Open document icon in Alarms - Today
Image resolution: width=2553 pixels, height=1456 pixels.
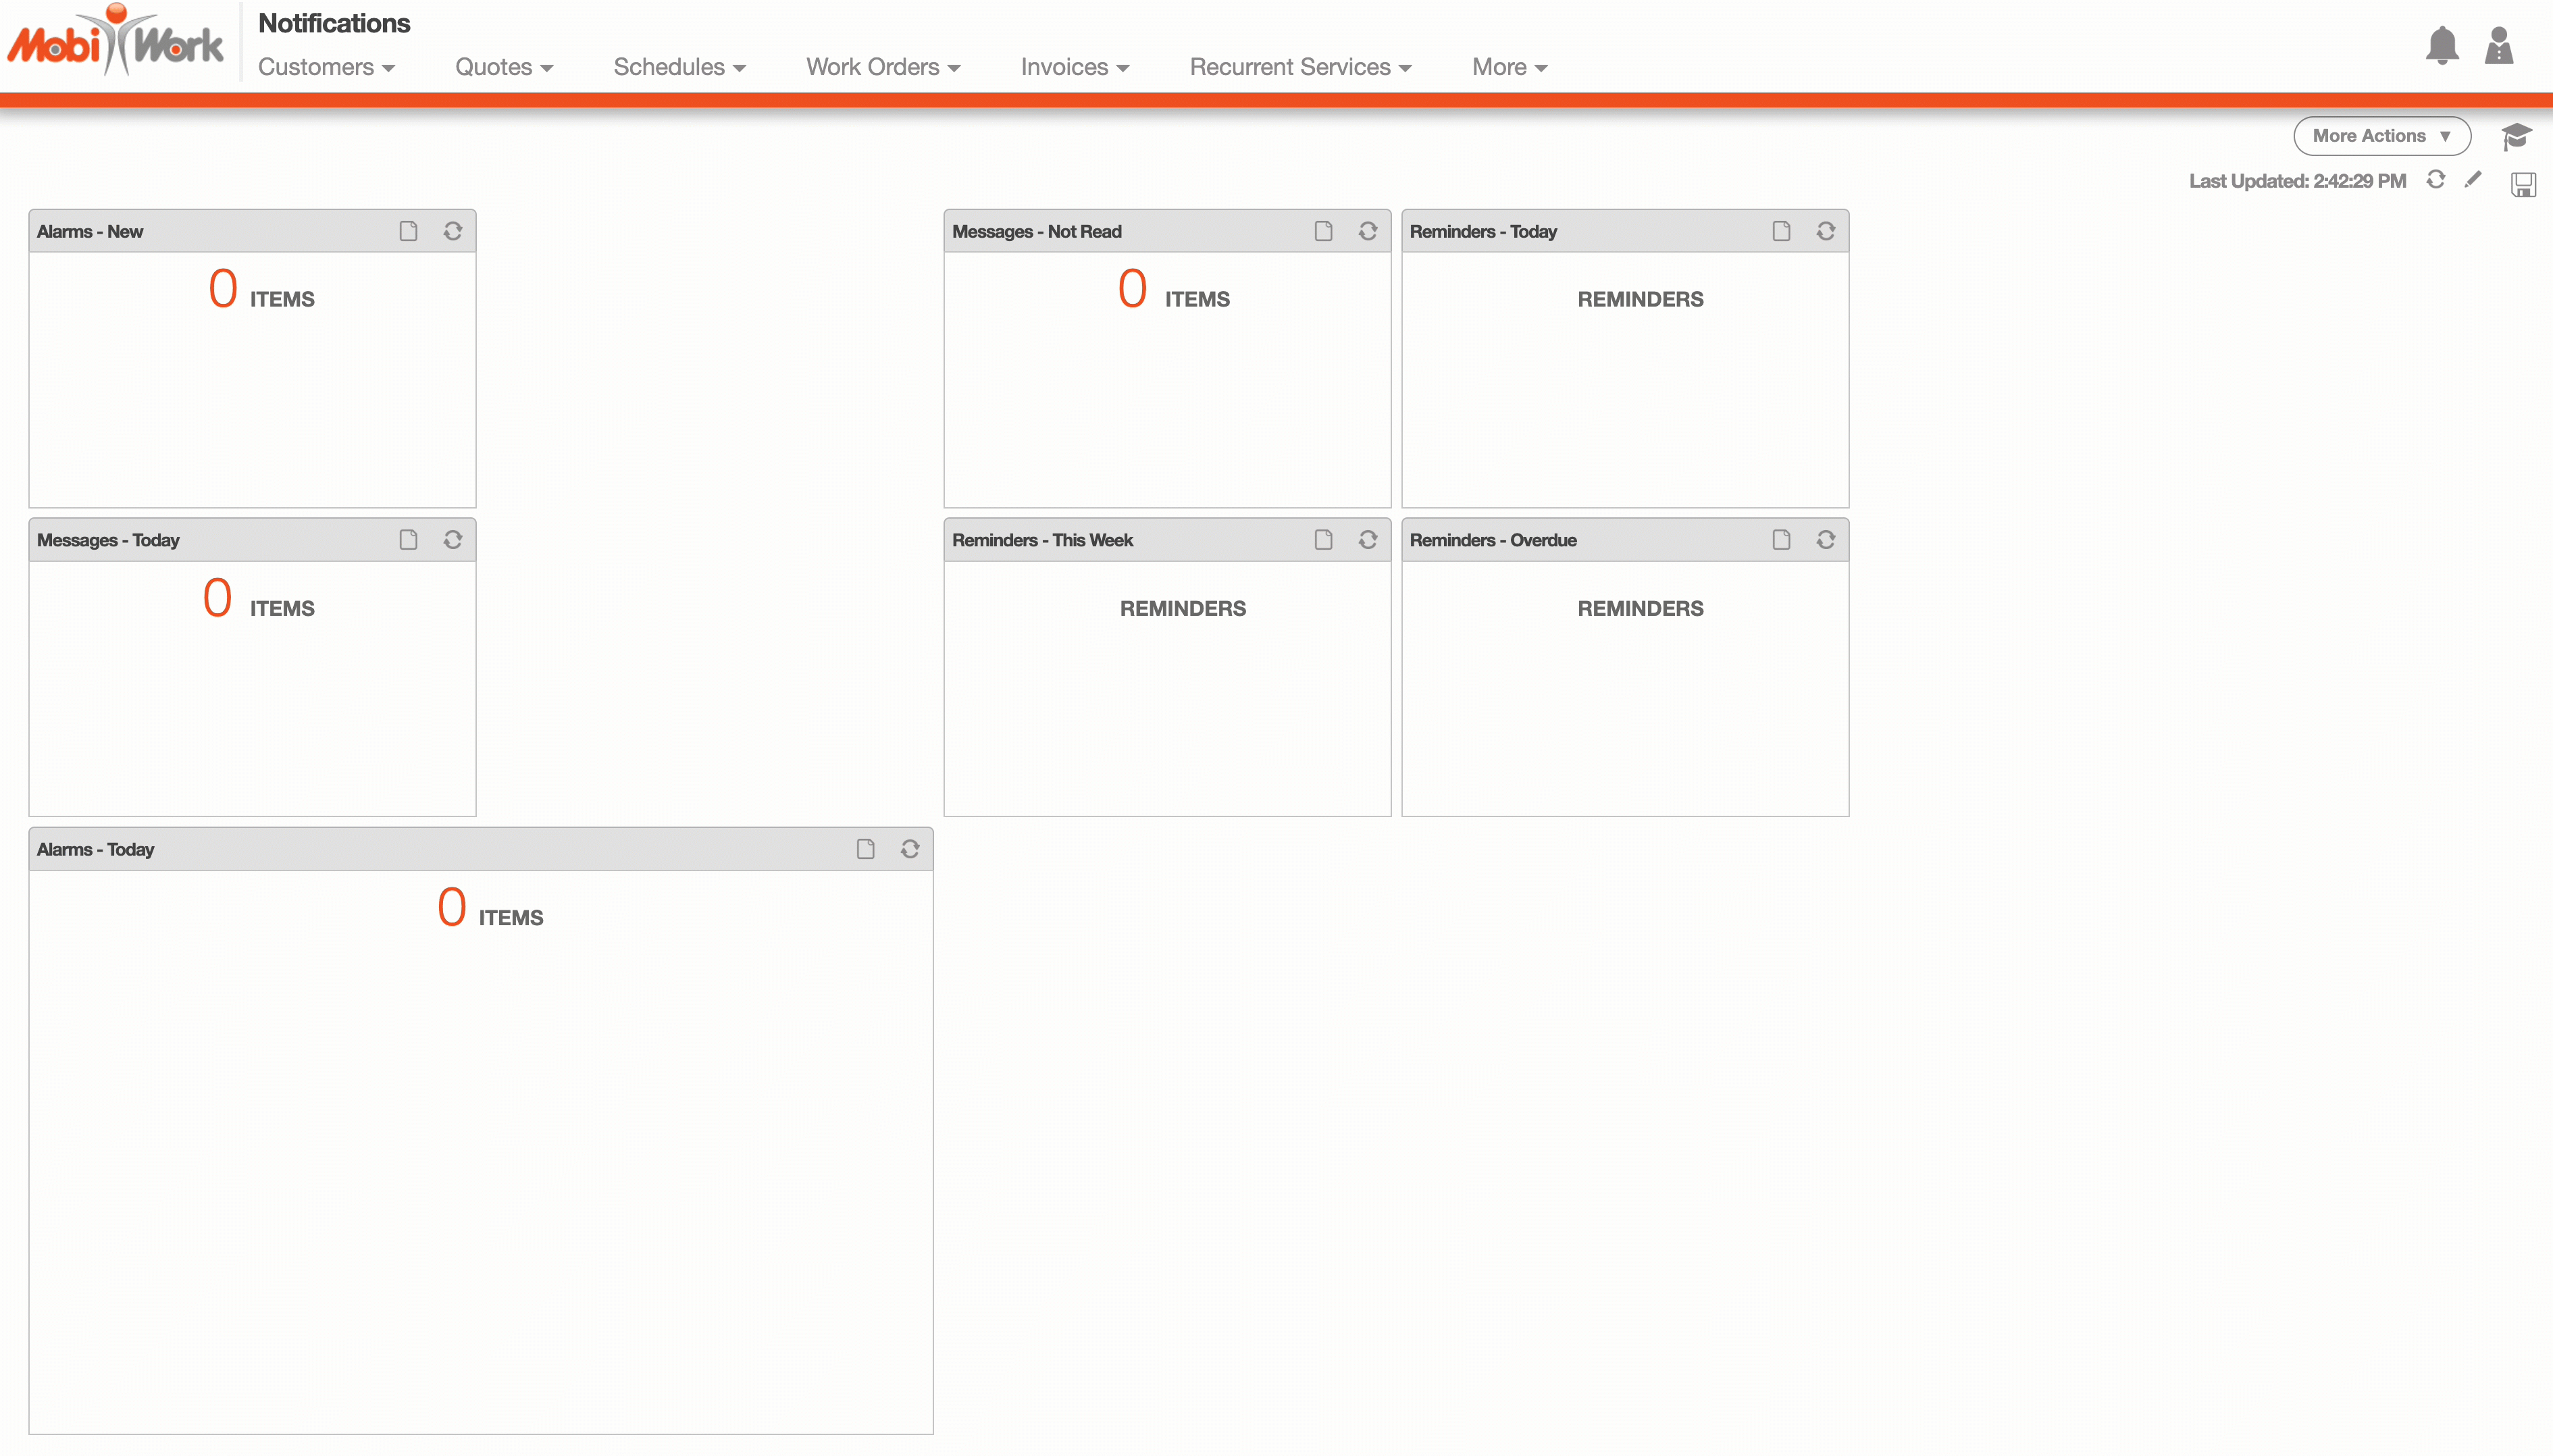[865, 849]
